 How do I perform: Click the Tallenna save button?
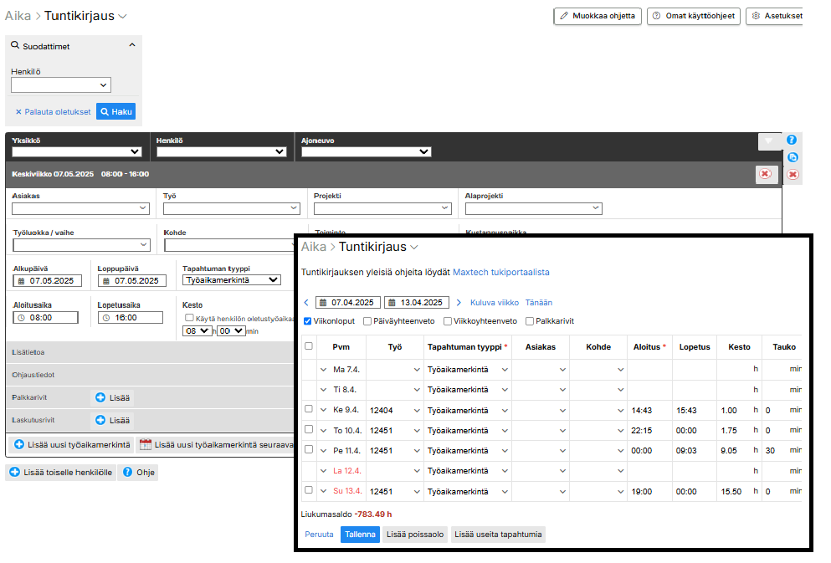point(359,535)
